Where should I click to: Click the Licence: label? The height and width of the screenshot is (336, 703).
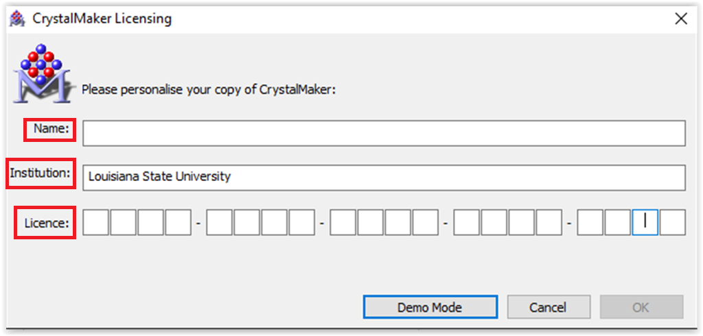(x=46, y=224)
